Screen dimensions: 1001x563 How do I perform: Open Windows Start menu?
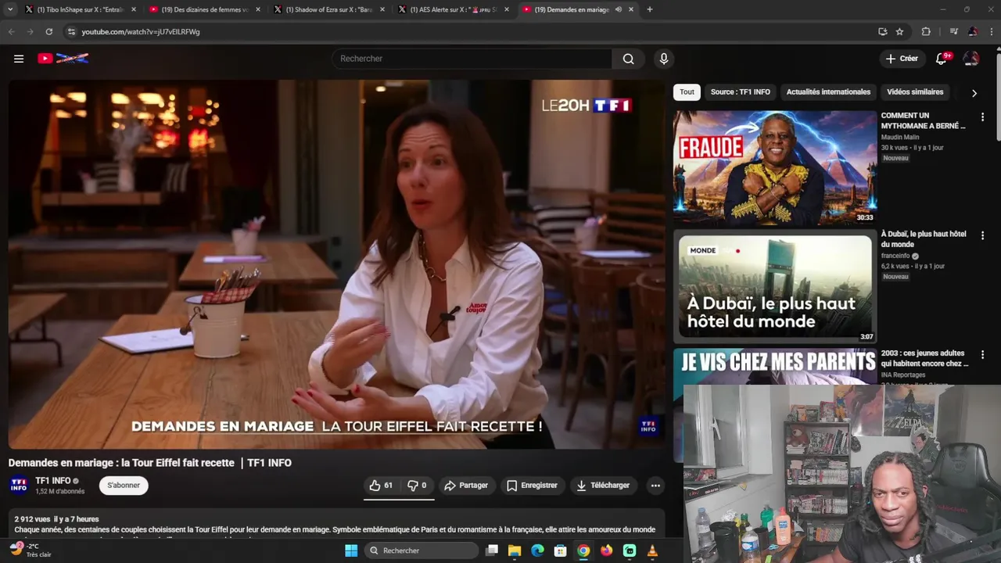(x=351, y=550)
